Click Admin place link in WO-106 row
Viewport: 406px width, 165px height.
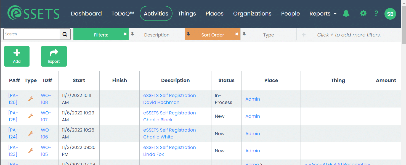(x=253, y=133)
